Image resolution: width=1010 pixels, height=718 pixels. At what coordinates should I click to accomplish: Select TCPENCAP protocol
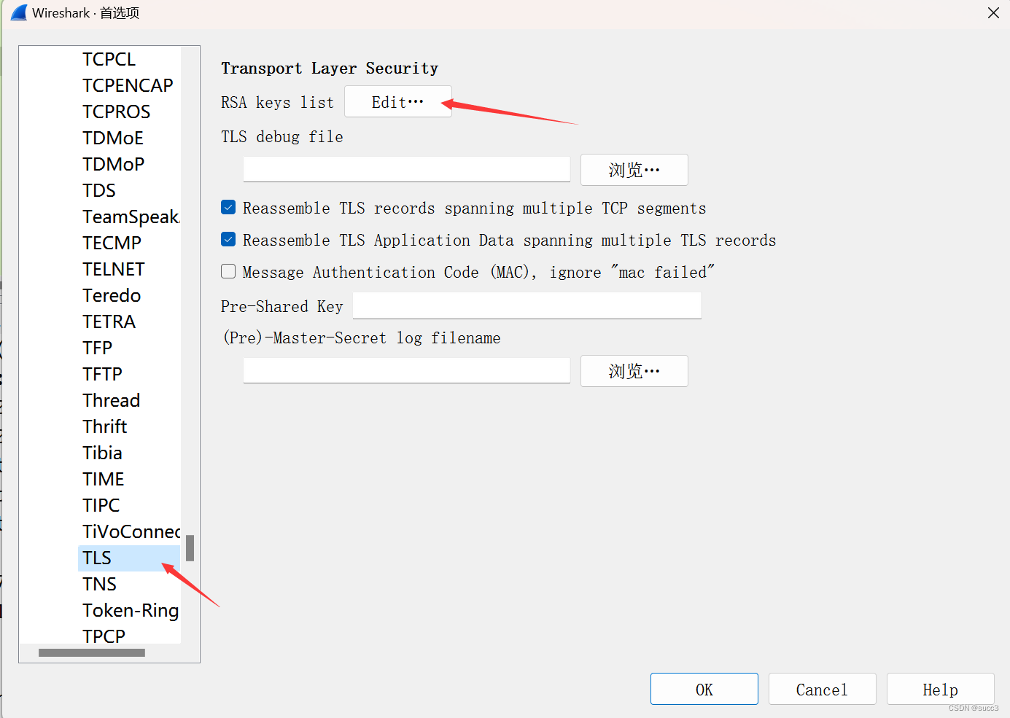(x=128, y=85)
